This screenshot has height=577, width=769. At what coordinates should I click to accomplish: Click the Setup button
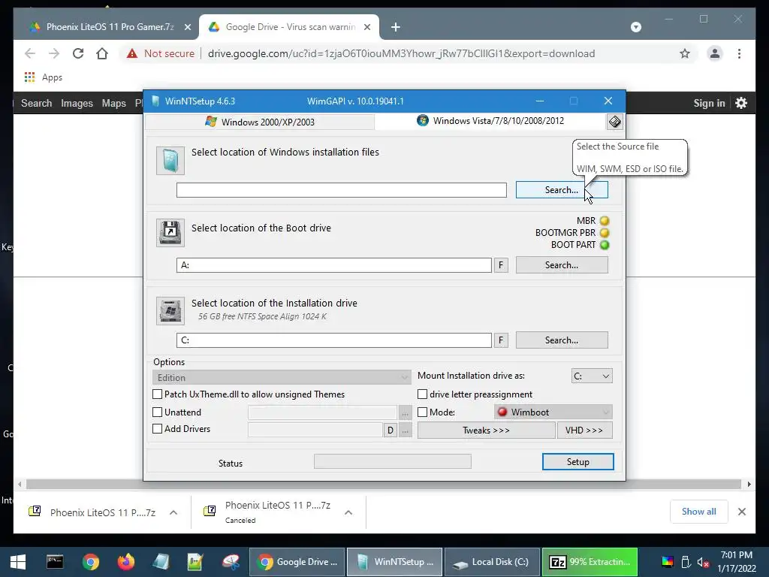[x=578, y=462]
